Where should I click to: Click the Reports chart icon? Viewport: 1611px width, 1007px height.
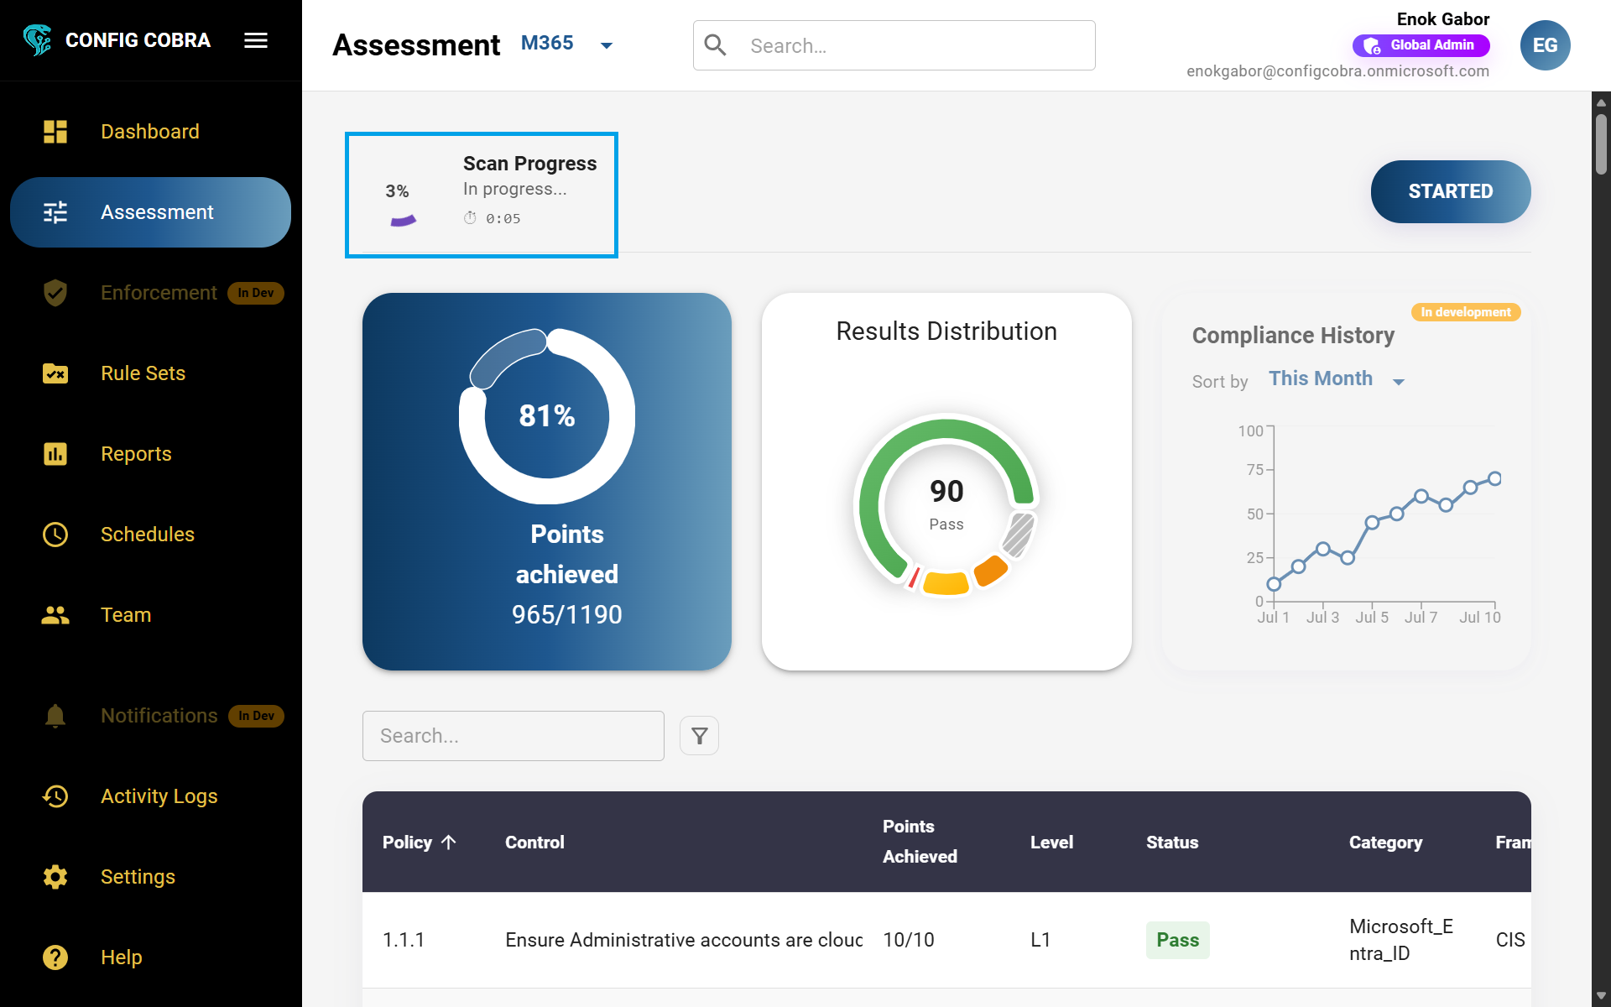(x=55, y=454)
